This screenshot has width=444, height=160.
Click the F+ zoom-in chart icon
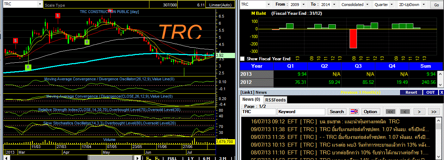[149, 158]
